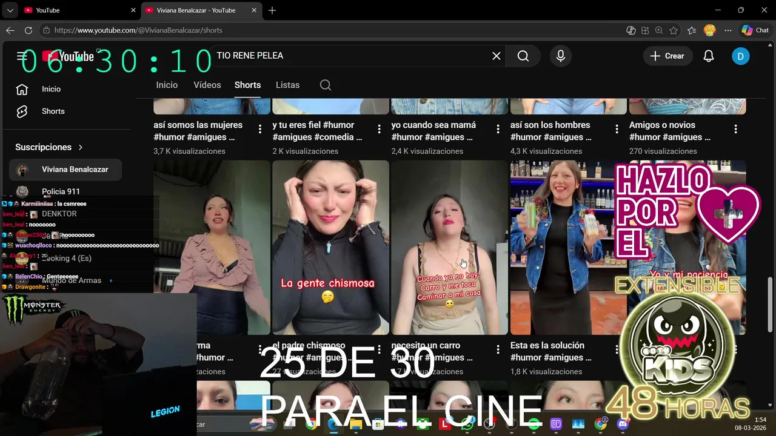Click '3,7 K visualizaciones' text
776x436 pixels.
(x=189, y=151)
